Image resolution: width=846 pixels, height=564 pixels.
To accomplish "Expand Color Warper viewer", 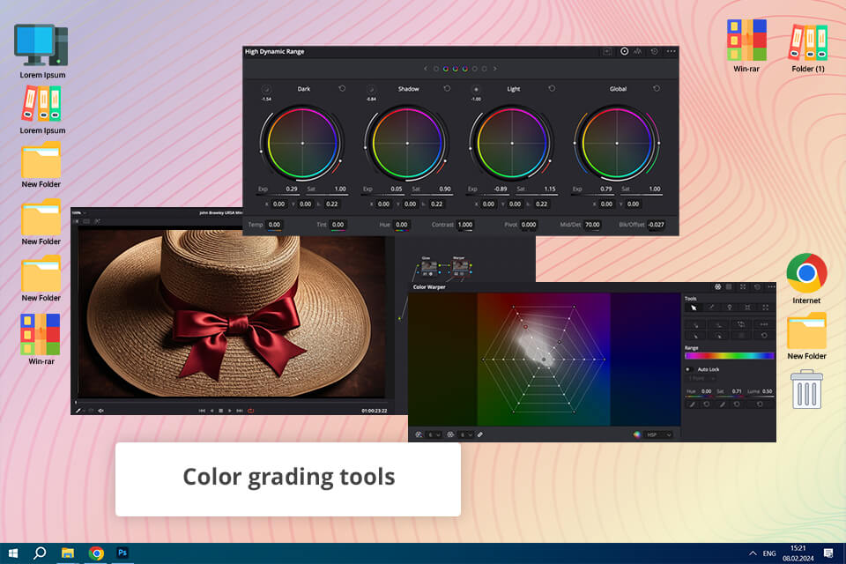I will click(x=743, y=286).
